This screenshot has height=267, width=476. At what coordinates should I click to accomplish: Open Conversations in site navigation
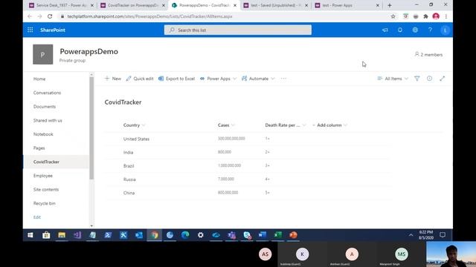47,93
